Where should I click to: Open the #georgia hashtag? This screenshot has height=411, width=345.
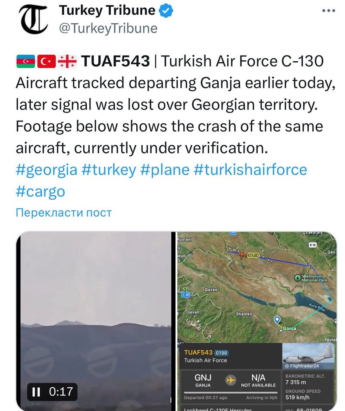click(47, 169)
